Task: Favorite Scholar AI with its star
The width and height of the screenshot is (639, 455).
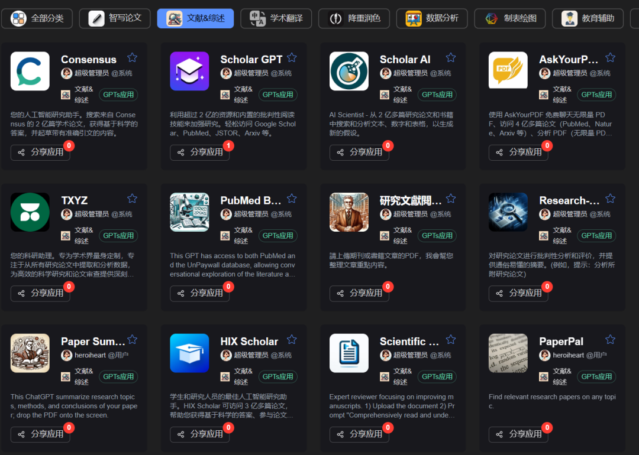Action: tap(451, 57)
